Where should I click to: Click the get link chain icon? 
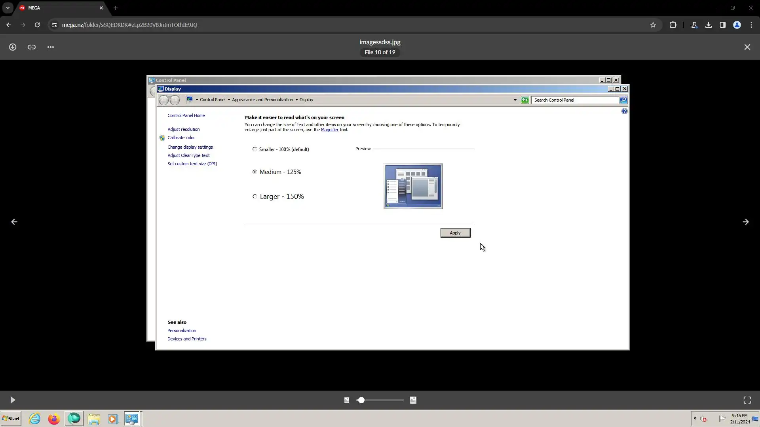tap(32, 47)
